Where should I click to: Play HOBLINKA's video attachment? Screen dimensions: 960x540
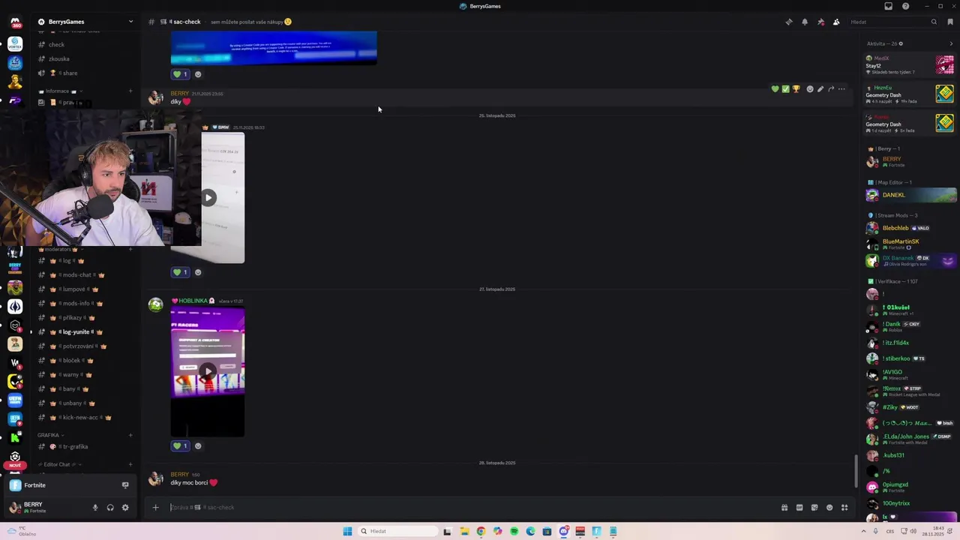[208, 370]
